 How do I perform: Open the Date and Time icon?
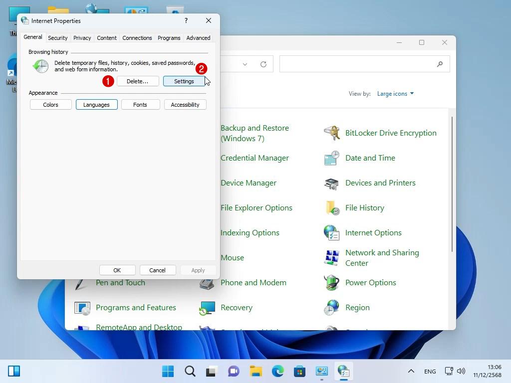(x=332, y=158)
